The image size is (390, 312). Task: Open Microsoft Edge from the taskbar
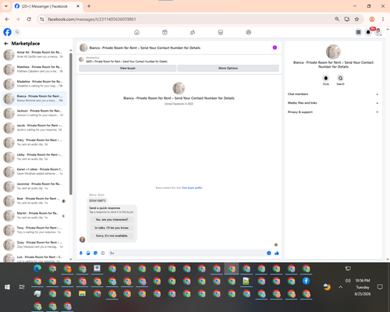37,268
